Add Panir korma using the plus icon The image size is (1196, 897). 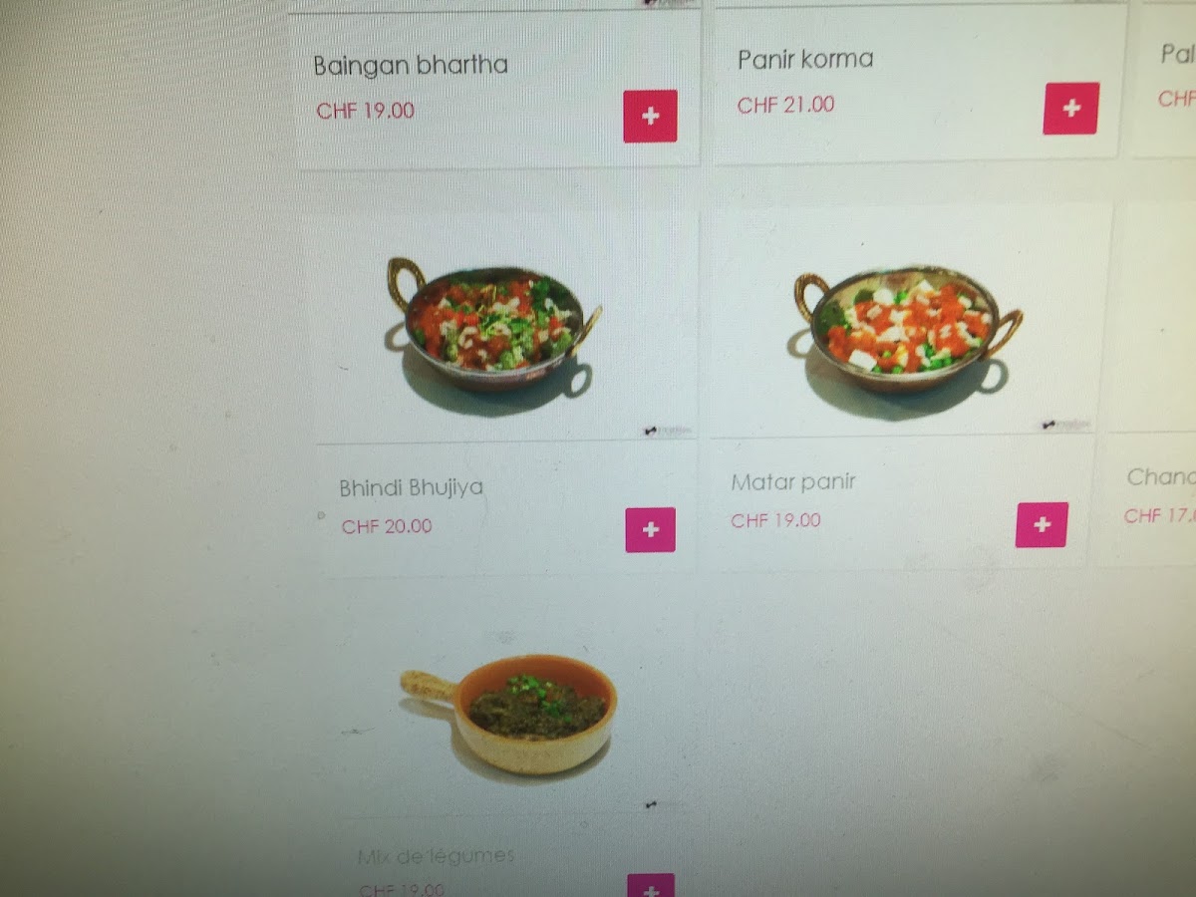pos(1071,109)
